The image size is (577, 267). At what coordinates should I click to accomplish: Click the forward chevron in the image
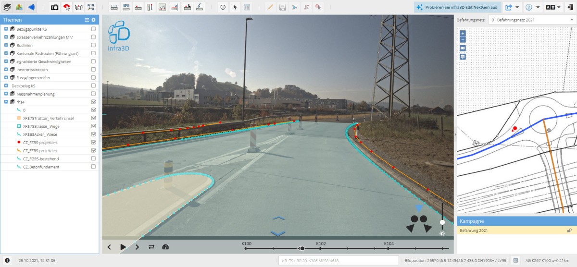pos(279,218)
